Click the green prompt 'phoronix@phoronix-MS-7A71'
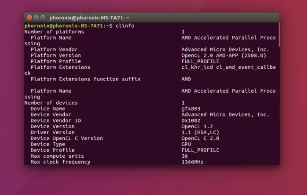The height and width of the screenshot is (195, 307). pos(64,26)
